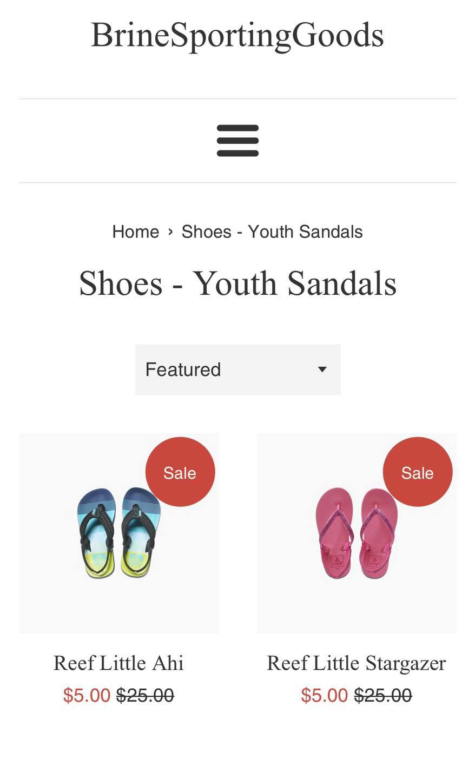The height and width of the screenshot is (779, 475).
Task: Open the hamburger navigation menu
Action: (x=237, y=141)
